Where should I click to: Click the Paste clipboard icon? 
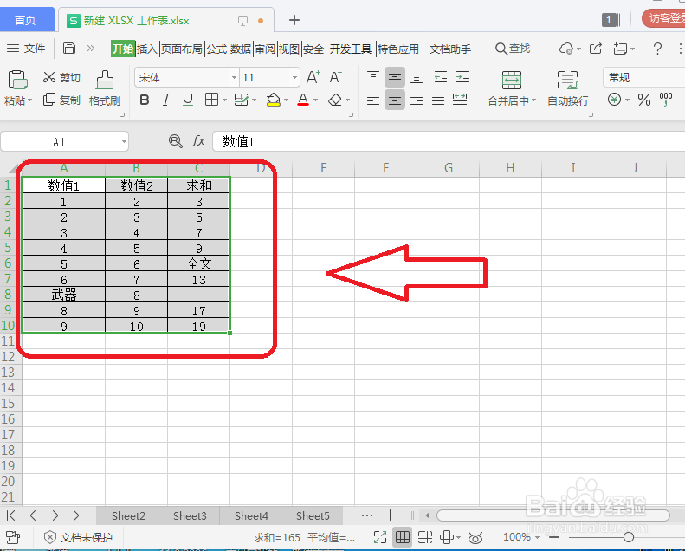pyautogui.click(x=17, y=80)
